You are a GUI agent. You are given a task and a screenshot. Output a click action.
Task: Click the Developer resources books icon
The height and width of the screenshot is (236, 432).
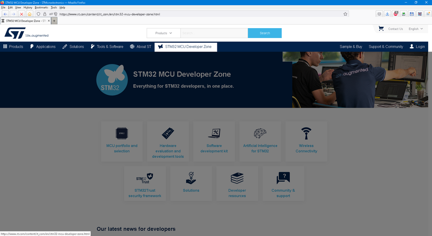click(237, 178)
